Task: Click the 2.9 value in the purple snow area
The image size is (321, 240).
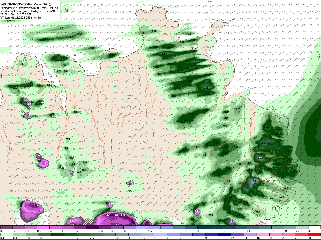Action: pyautogui.click(x=123, y=215)
